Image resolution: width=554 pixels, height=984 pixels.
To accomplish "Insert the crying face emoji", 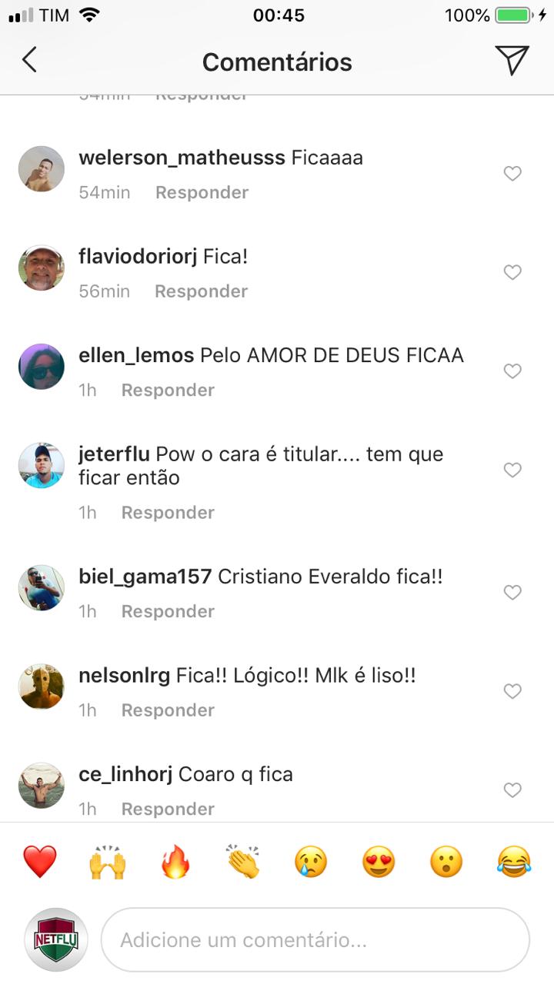I will pos(311,862).
